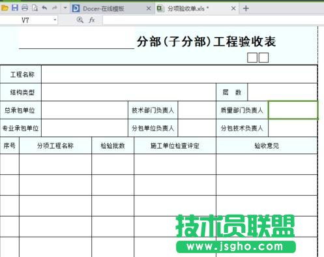Select the 专业承包单位 label cell
This screenshot has height=257, width=324.
[x=21, y=128]
